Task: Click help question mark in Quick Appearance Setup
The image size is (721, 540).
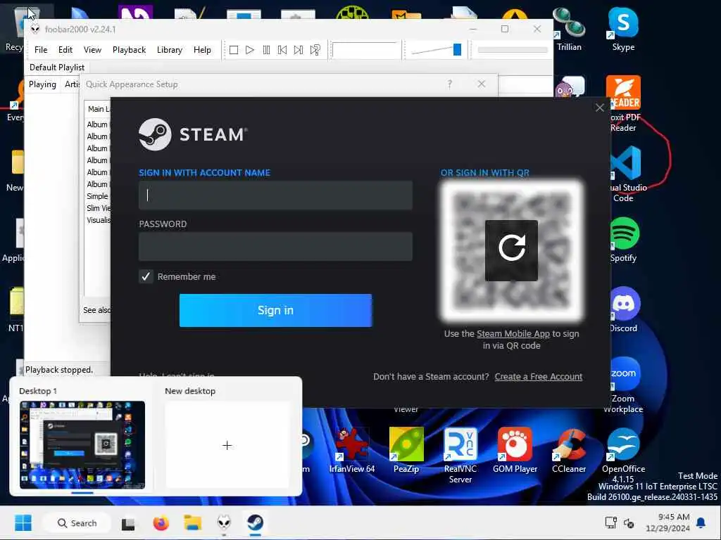Action: [450, 84]
